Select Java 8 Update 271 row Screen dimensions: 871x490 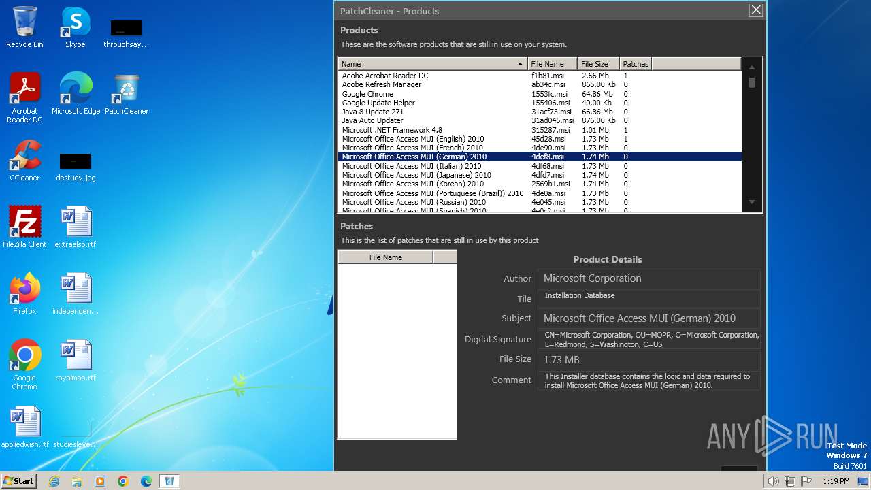pyautogui.click(x=540, y=112)
